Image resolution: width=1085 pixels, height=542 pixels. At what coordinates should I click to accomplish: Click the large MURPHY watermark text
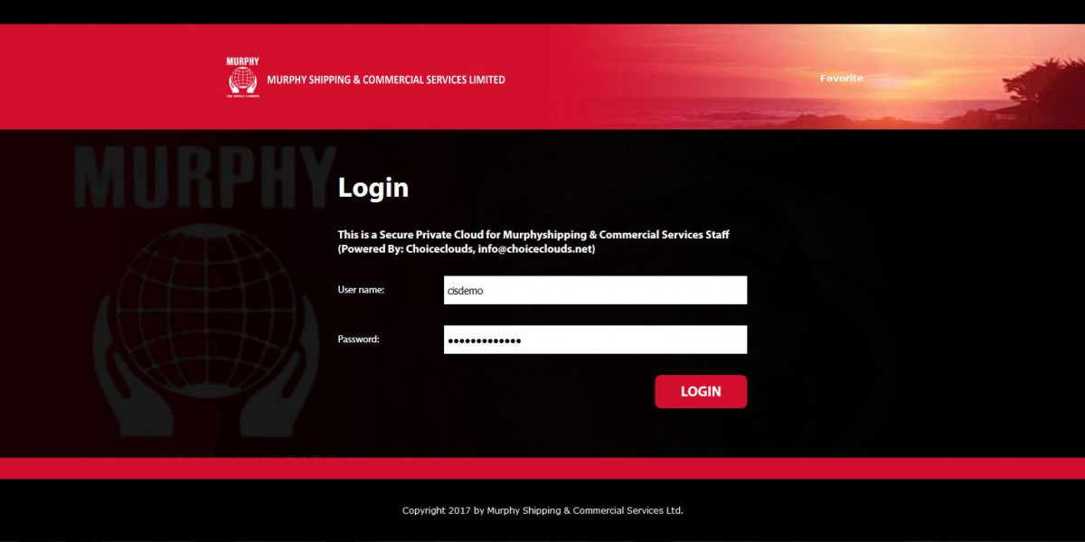(206, 177)
